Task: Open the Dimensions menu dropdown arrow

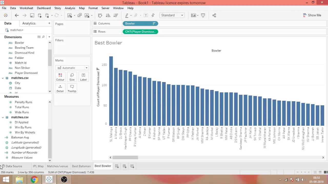Action: (x=49, y=37)
